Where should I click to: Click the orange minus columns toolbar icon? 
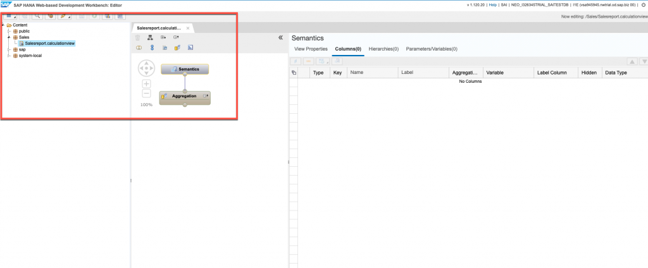(309, 61)
